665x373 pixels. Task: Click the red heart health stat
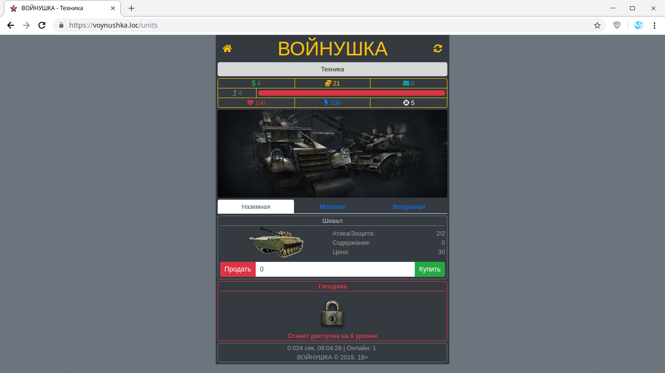256,103
